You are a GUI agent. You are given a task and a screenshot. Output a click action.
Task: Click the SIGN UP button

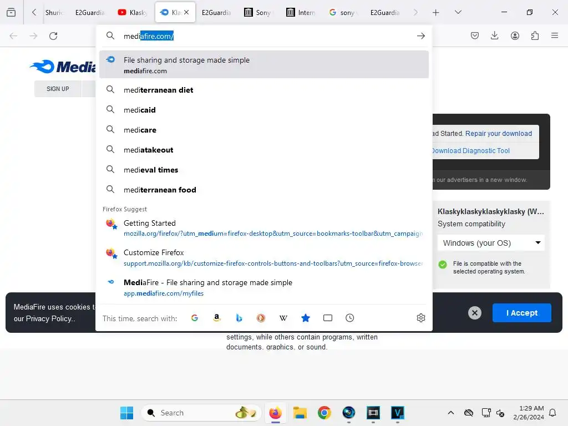coord(58,89)
